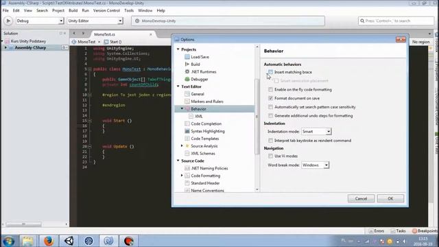The image size is (439, 247).
Task: Uncheck Format document on save
Action: (270, 98)
